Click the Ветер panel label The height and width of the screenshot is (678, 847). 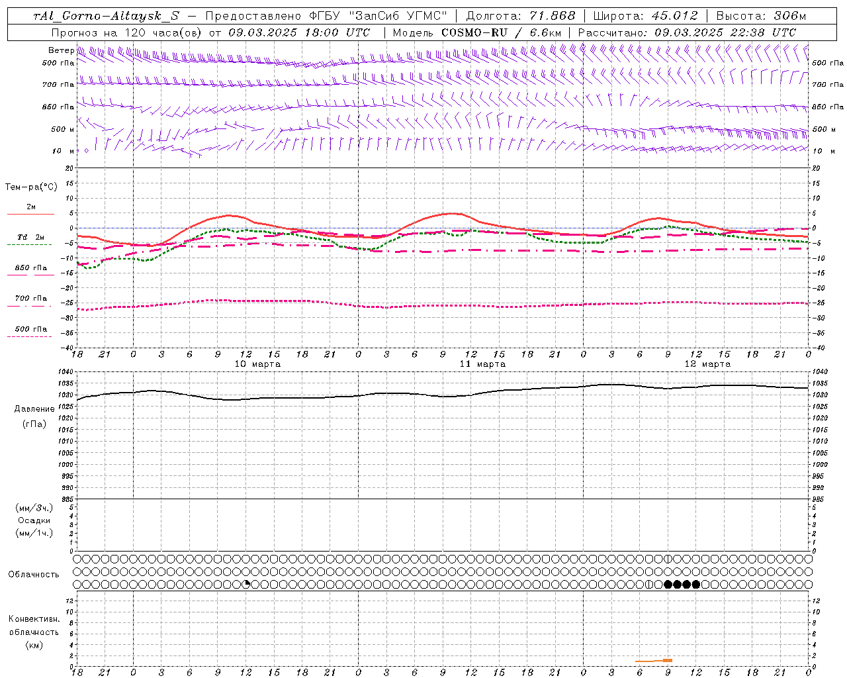[x=62, y=50]
